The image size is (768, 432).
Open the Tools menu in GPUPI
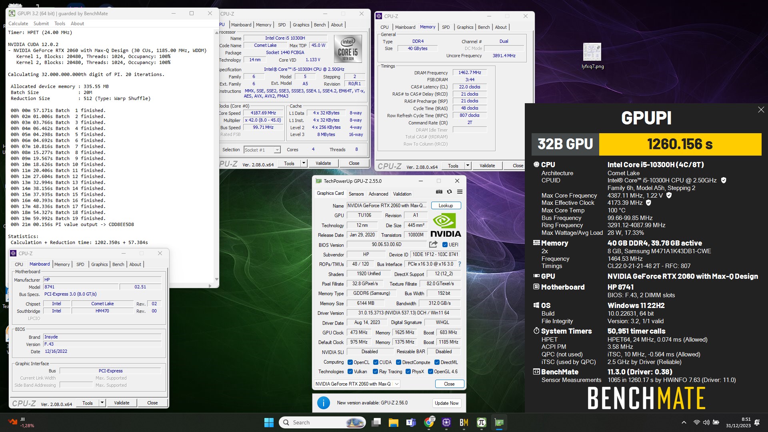[x=60, y=24]
